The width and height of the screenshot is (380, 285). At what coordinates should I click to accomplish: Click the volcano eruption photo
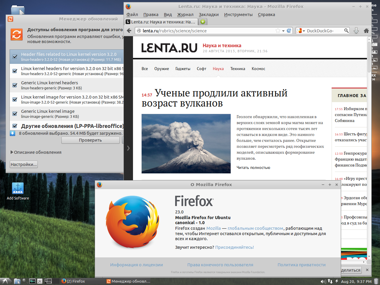pos(186,144)
